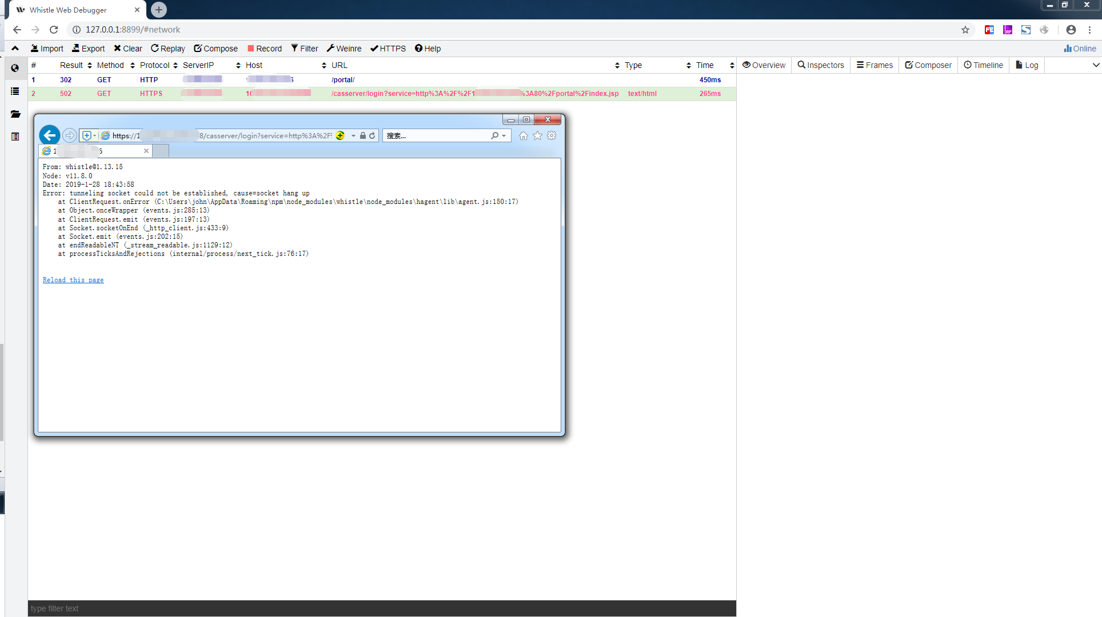Open the Weinre remote debugger tool
1102x617 pixels.
coord(344,49)
